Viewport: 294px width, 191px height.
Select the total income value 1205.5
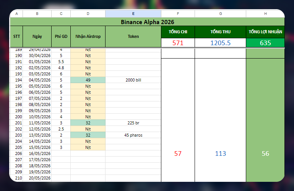click(221, 43)
